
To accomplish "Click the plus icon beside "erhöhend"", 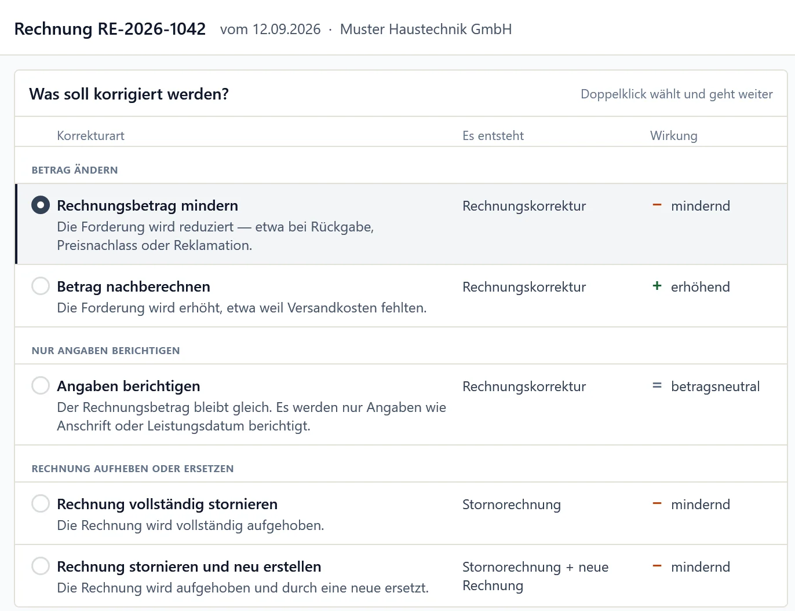I will click(x=657, y=286).
